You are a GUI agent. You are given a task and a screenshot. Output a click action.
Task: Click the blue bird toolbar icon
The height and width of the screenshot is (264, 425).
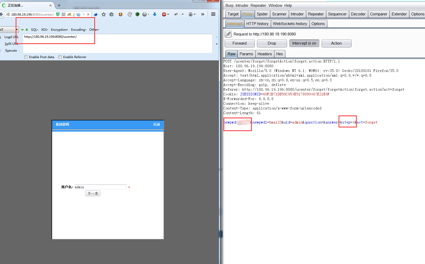(96, 14)
